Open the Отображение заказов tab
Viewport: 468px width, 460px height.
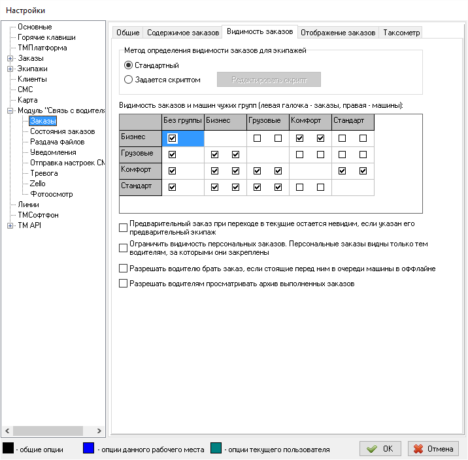[338, 33]
